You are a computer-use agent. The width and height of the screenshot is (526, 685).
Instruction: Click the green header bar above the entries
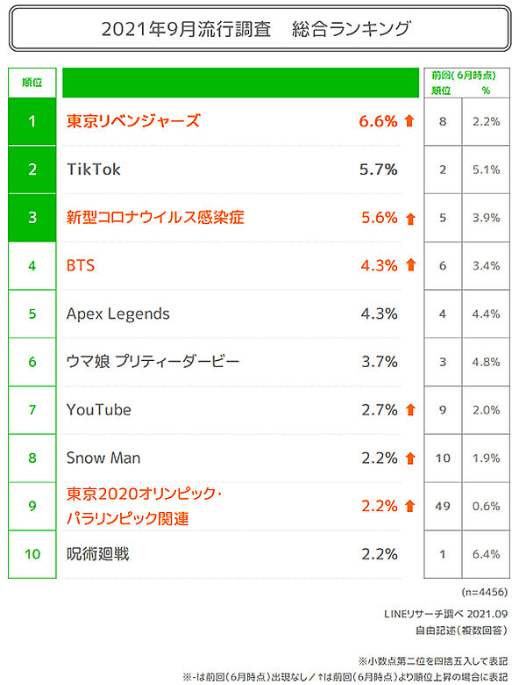[x=240, y=83]
